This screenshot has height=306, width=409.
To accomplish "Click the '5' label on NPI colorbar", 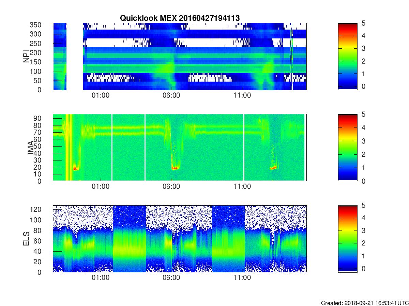I will (363, 23).
